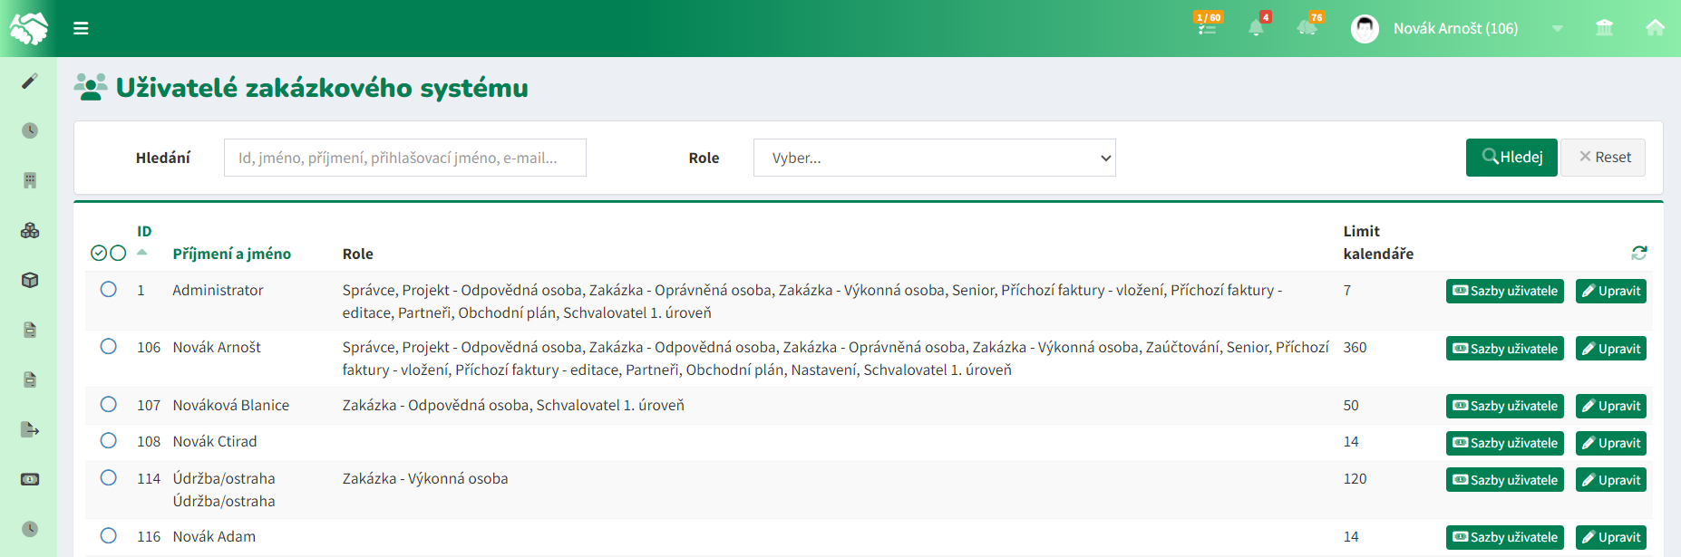This screenshot has height=557, width=1681.
Task: Click the stacked cubes sidebar icon
Action: tap(30, 230)
